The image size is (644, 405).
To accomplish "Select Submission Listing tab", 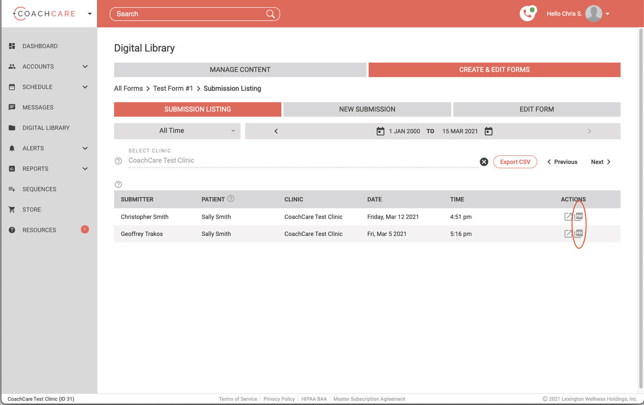I will pyautogui.click(x=197, y=109).
